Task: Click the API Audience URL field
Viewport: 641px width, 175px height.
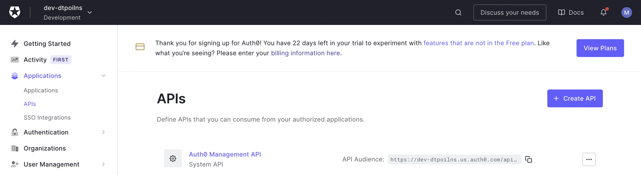Action: coord(454,160)
